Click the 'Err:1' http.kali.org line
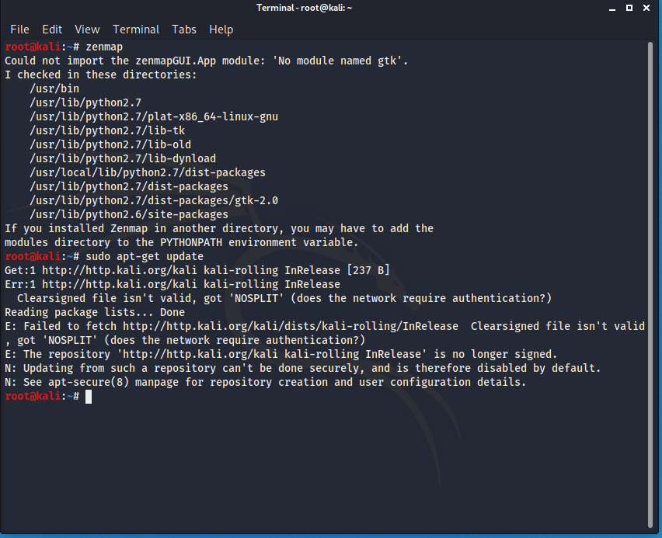The image size is (662, 538). pos(172,284)
